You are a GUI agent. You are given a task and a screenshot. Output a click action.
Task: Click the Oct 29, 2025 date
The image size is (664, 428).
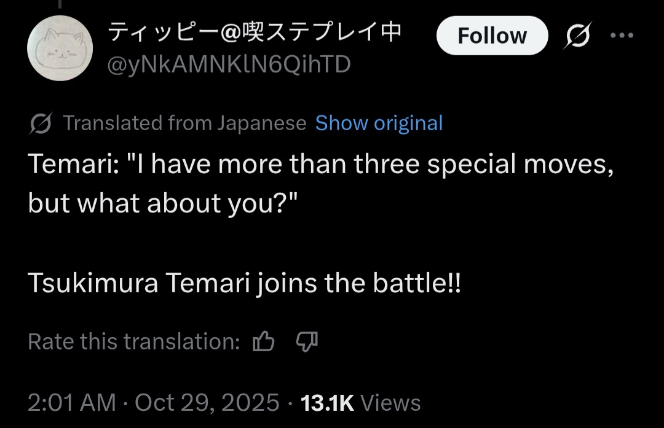pyautogui.click(x=207, y=403)
